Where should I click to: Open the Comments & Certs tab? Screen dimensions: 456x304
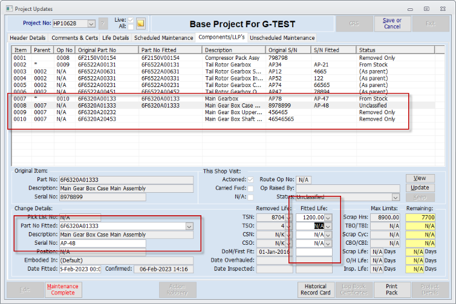(x=75, y=38)
